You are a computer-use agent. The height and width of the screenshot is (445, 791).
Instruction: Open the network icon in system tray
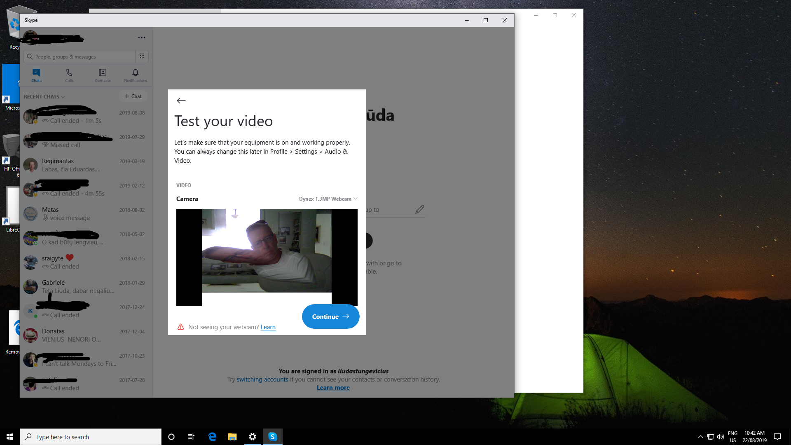point(711,437)
